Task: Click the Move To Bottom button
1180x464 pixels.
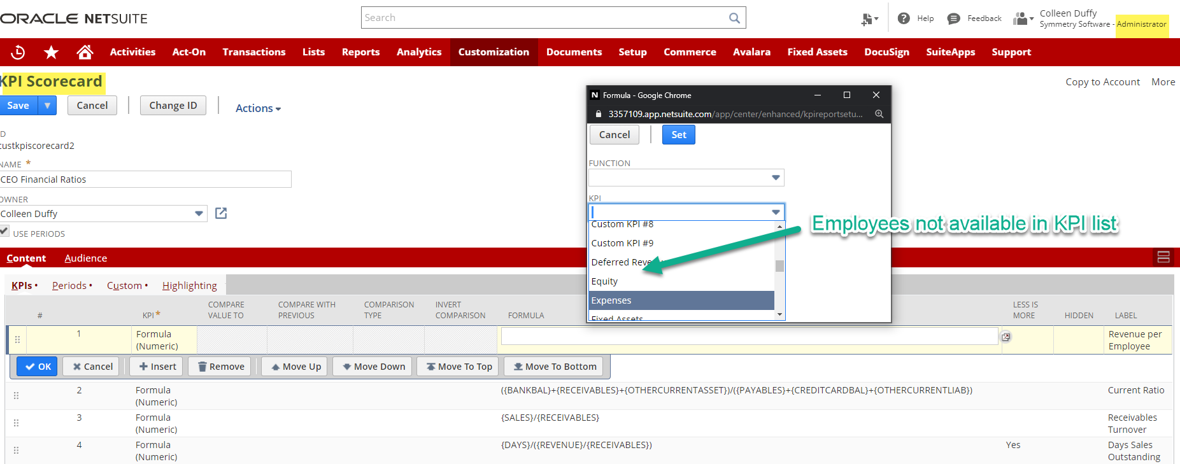Action: tap(554, 367)
